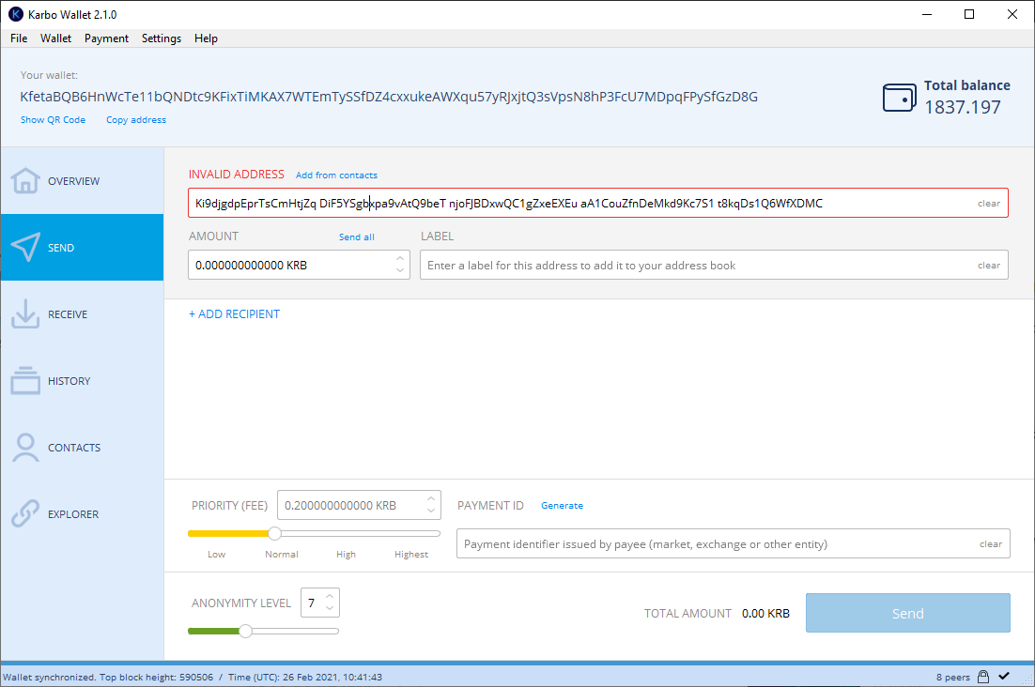Screen dimensions: 1035x687
Task: Click the Explorer chain-link icon
Action: 25,513
